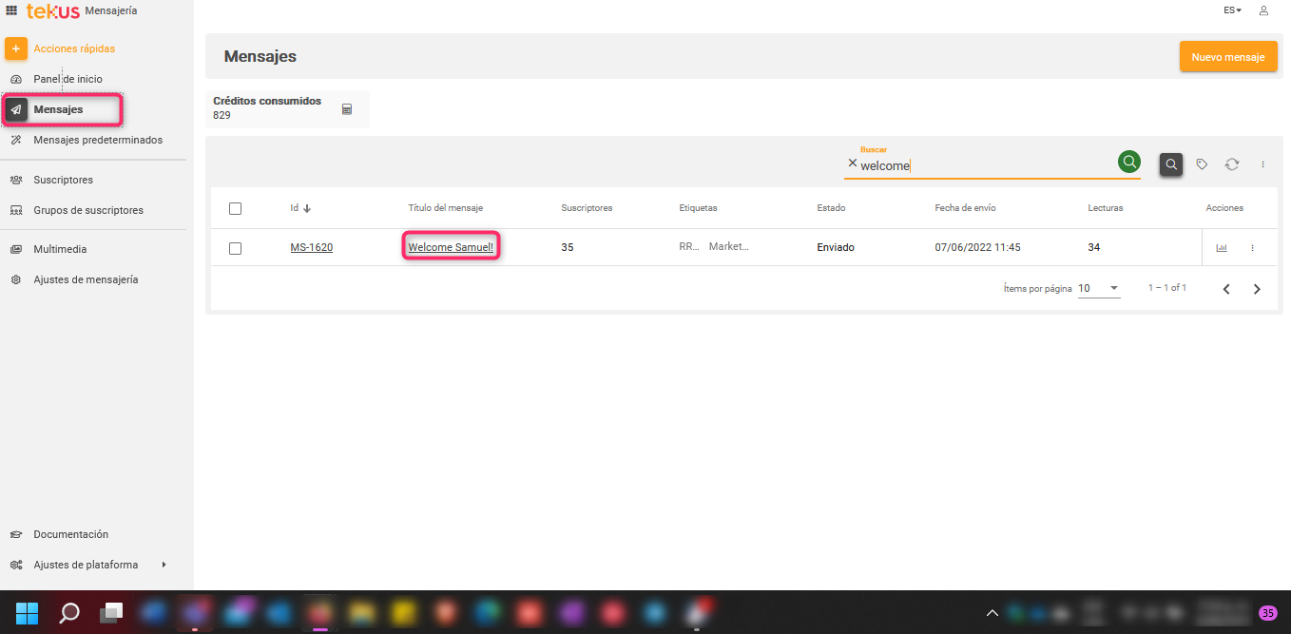Image resolution: width=1291 pixels, height=634 pixels.
Task: Click in the Buscar search field
Action: [984, 165]
